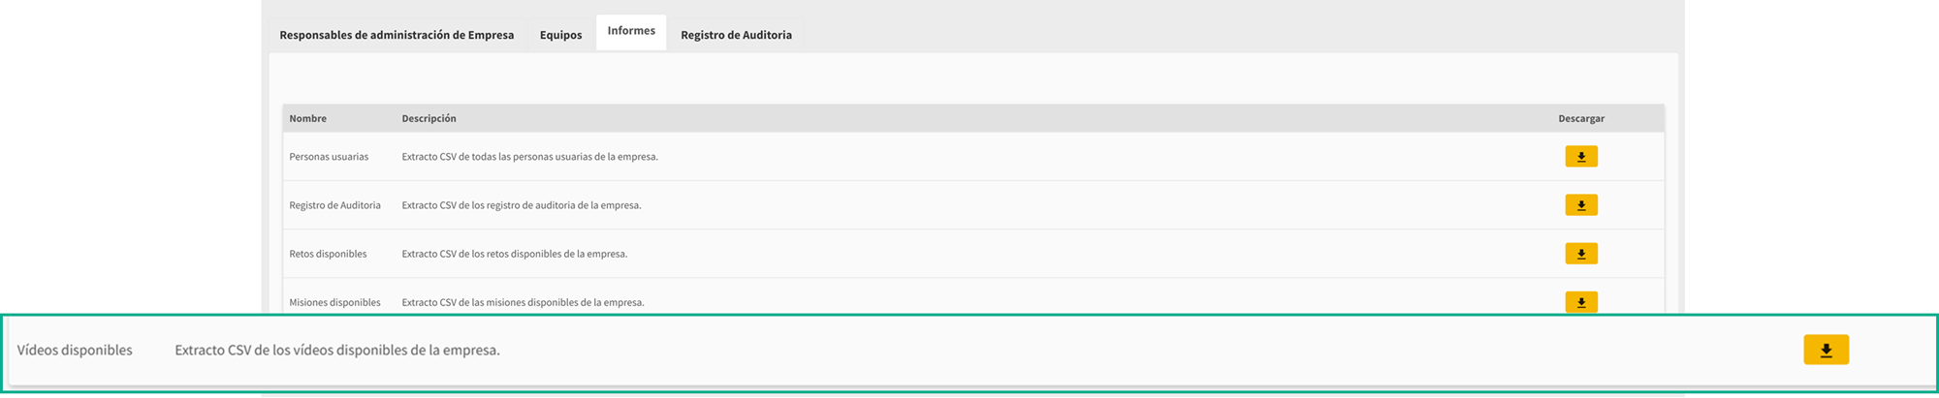The height and width of the screenshot is (398, 1939).
Task: Go to the Registro de Auditoria tab
Action: [x=736, y=35]
